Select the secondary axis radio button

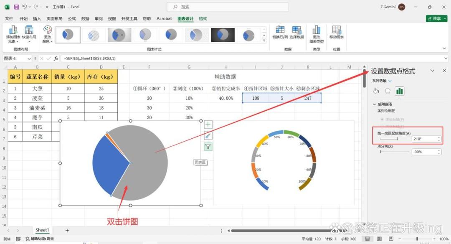pos(382,126)
